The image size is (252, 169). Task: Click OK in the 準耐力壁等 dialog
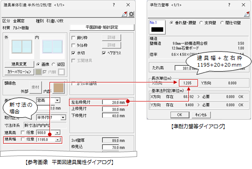tap(180, 115)
